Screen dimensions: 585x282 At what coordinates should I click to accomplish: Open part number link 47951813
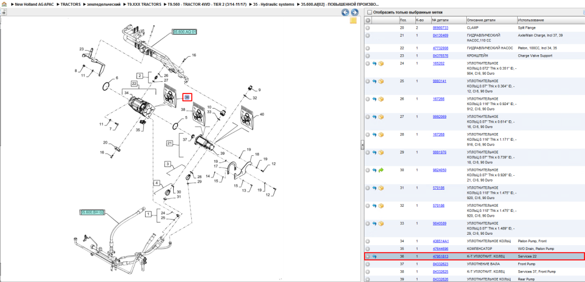pos(441,257)
